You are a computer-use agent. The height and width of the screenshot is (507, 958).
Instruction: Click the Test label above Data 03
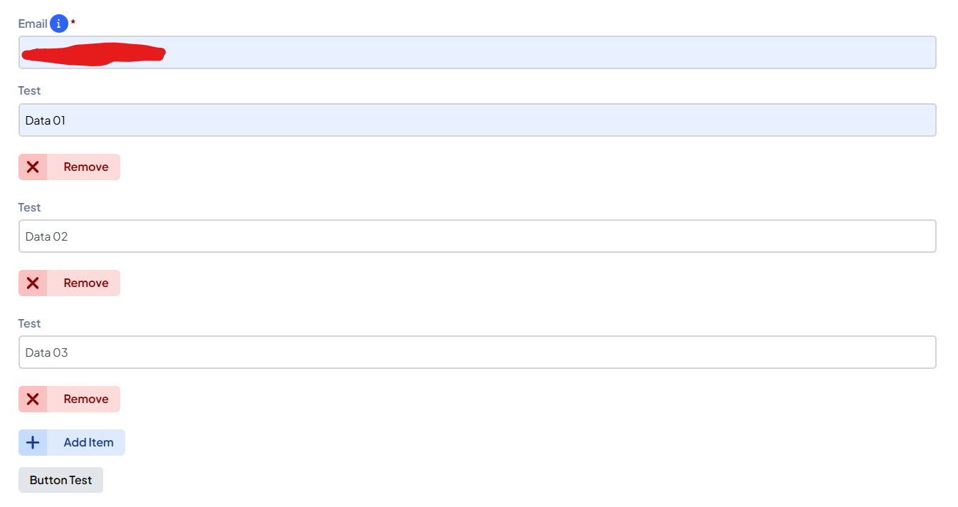tap(29, 324)
